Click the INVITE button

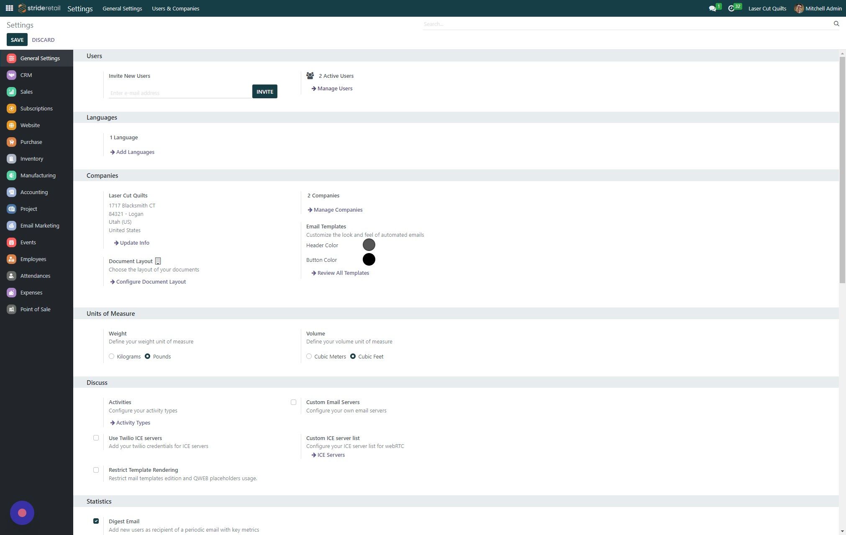[264, 92]
